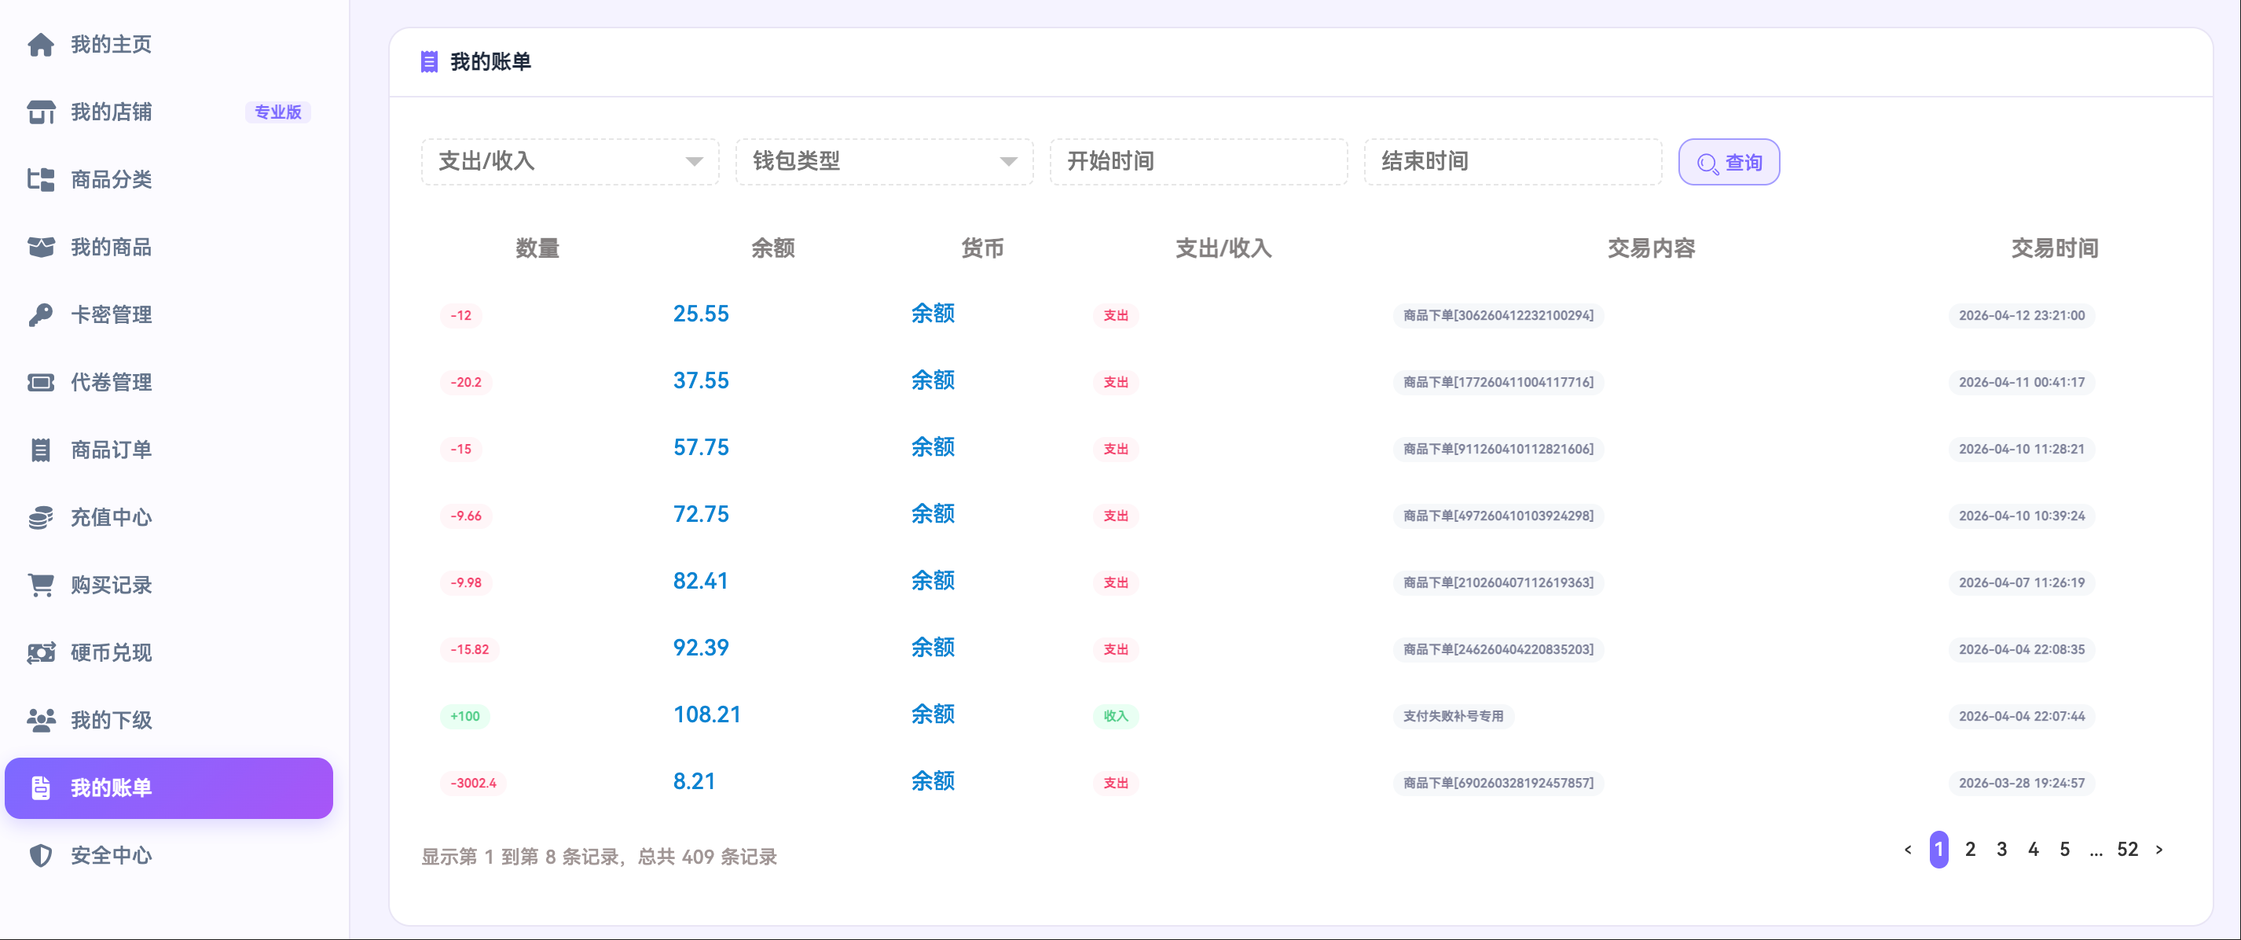This screenshot has height=940, width=2241.
Task: Open 购买记录 via the shopping cart icon
Action: click(41, 585)
